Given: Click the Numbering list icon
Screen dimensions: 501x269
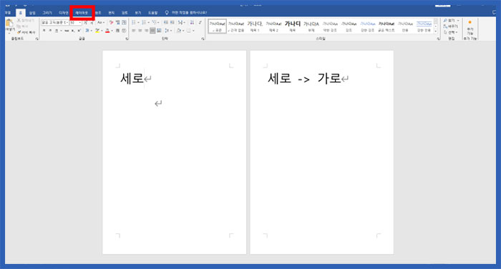Looking at the screenshot, I should click(144, 22).
